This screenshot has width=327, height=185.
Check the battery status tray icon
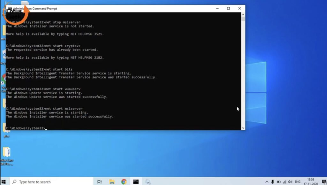[x=278, y=182]
